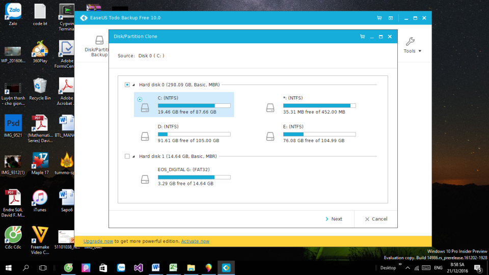Open the Zalo desktop shortcut
Screen dimensions: 489x275
coord(13,14)
